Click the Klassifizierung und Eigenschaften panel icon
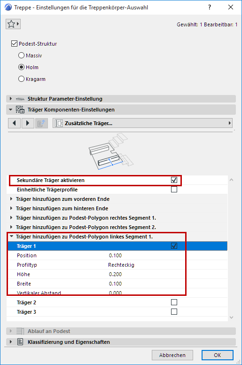The height and width of the screenshot is (365, 242). (x=20, y=342)
